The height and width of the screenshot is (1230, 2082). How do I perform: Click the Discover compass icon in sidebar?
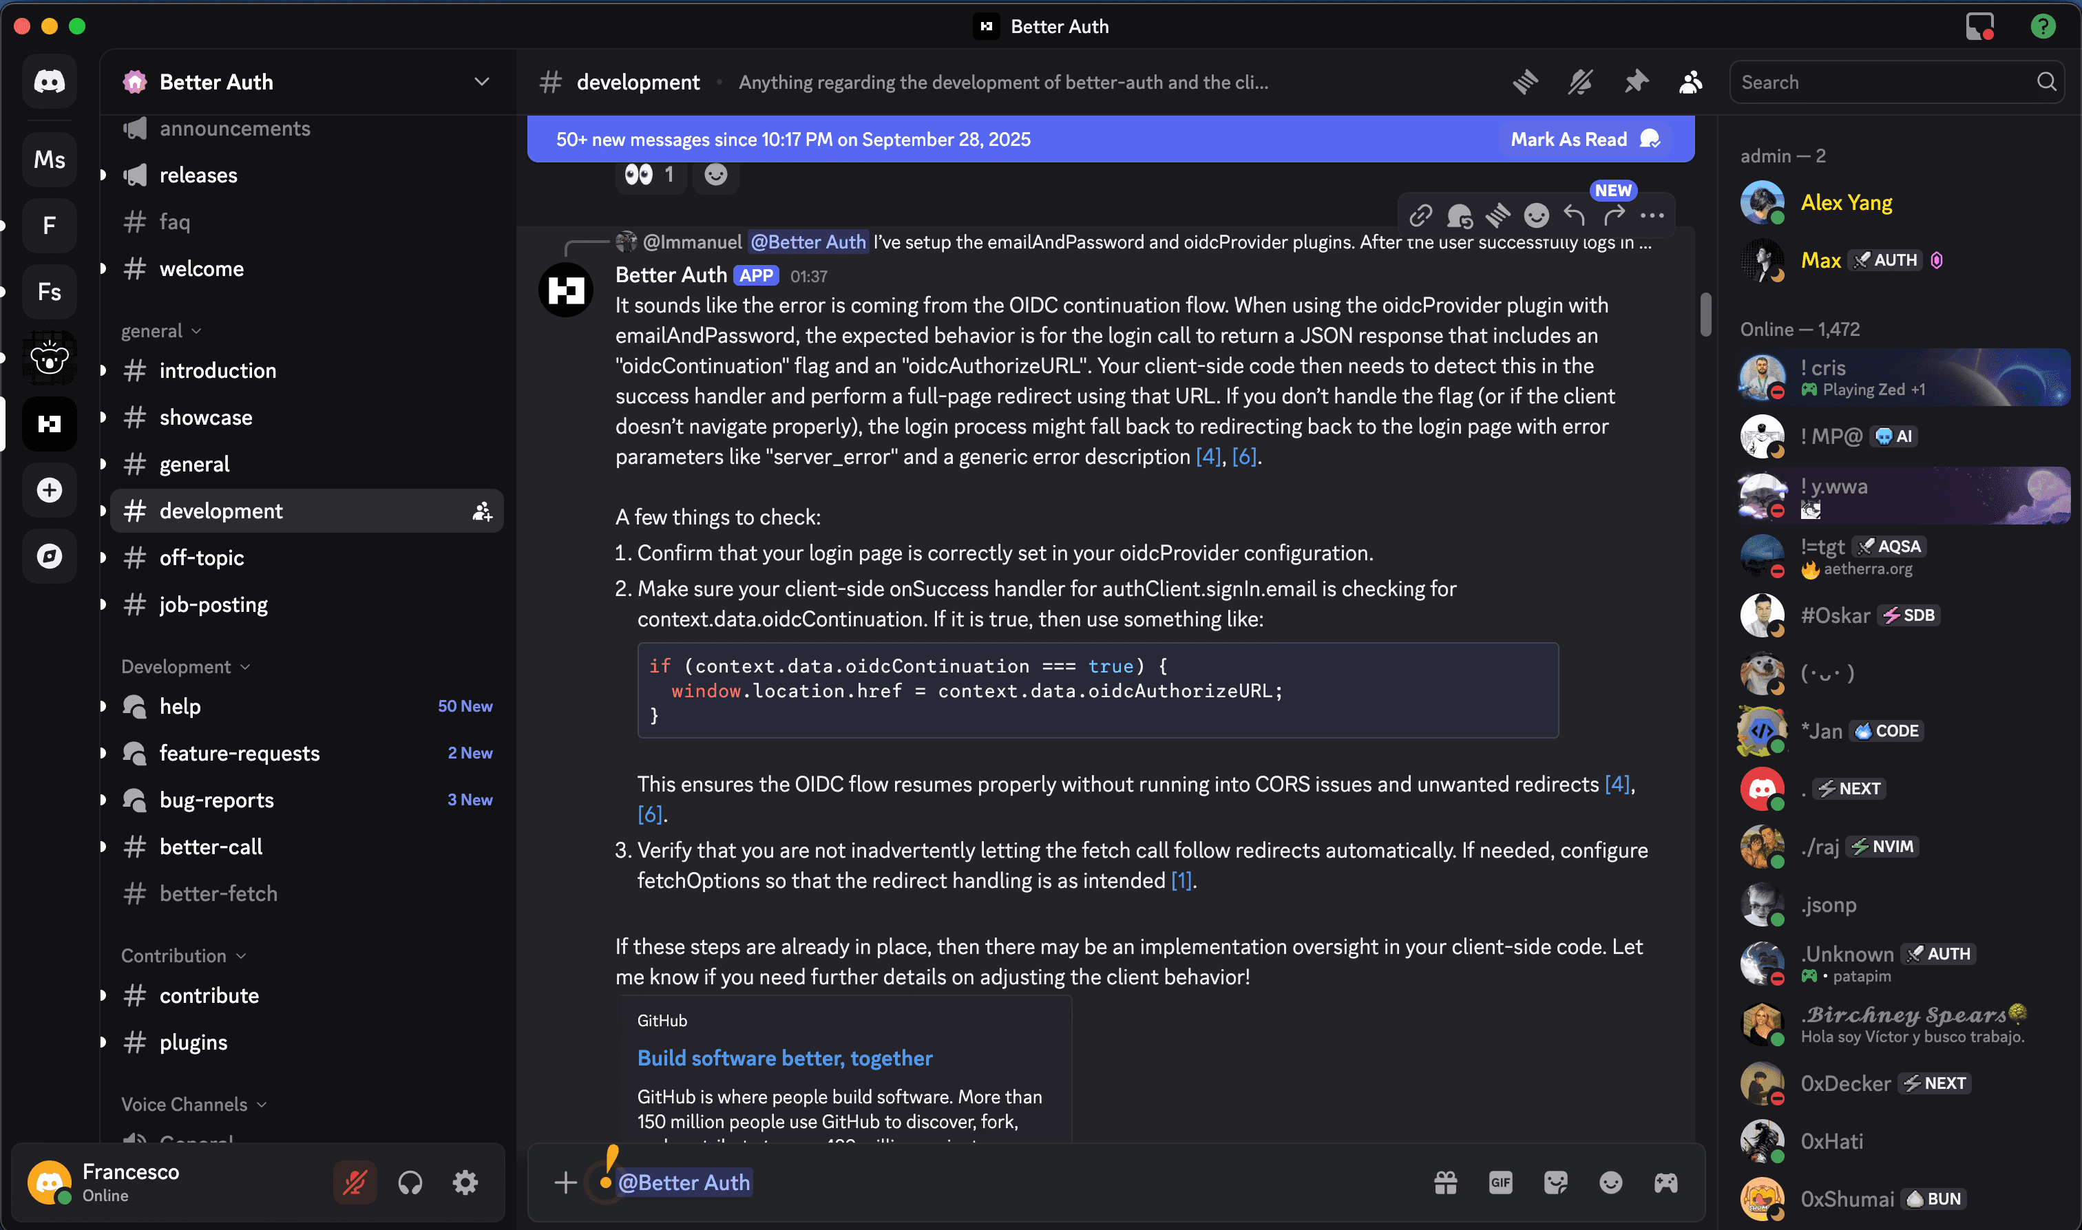pos(50,556)
